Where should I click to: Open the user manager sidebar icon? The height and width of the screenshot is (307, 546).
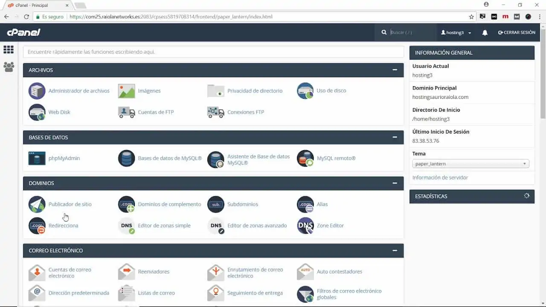click(9, 67)
